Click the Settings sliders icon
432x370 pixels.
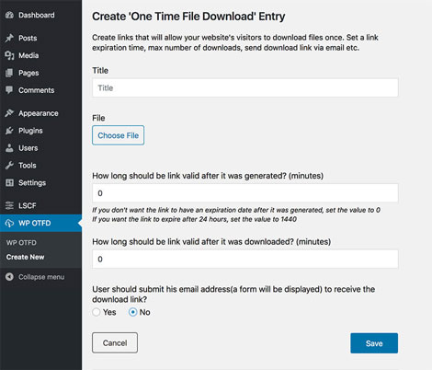pyautogui.click(x=9, y=182)
